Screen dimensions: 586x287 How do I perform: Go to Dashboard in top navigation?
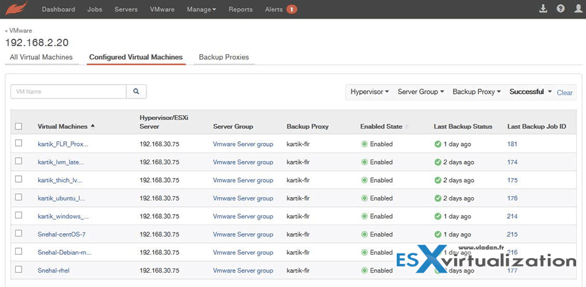(58, 9)
